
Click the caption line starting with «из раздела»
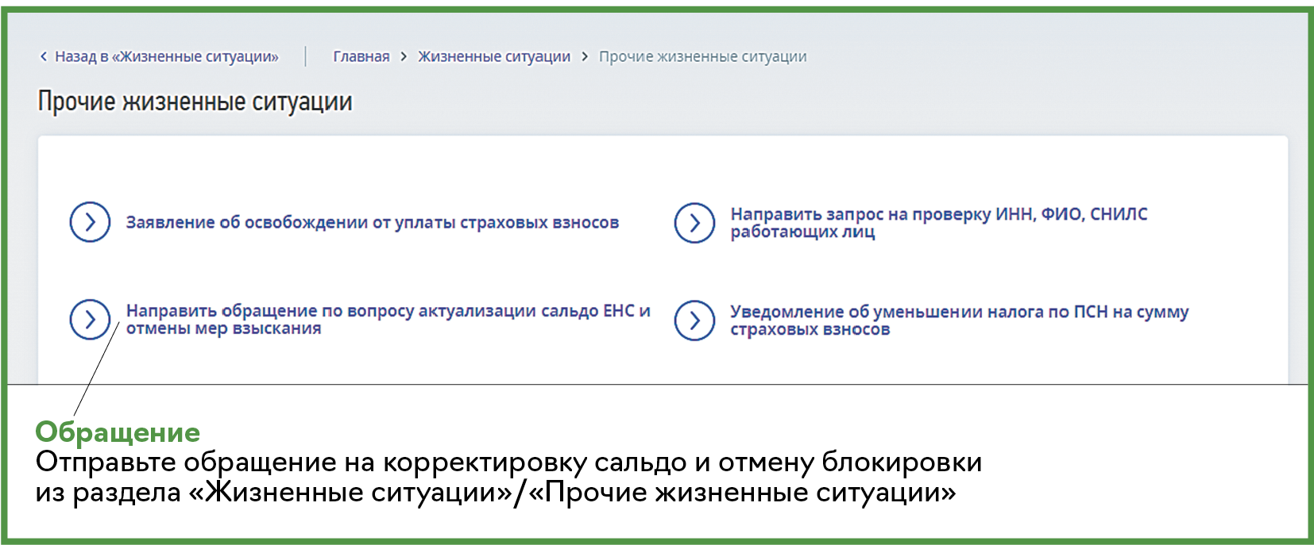(495, 493)
